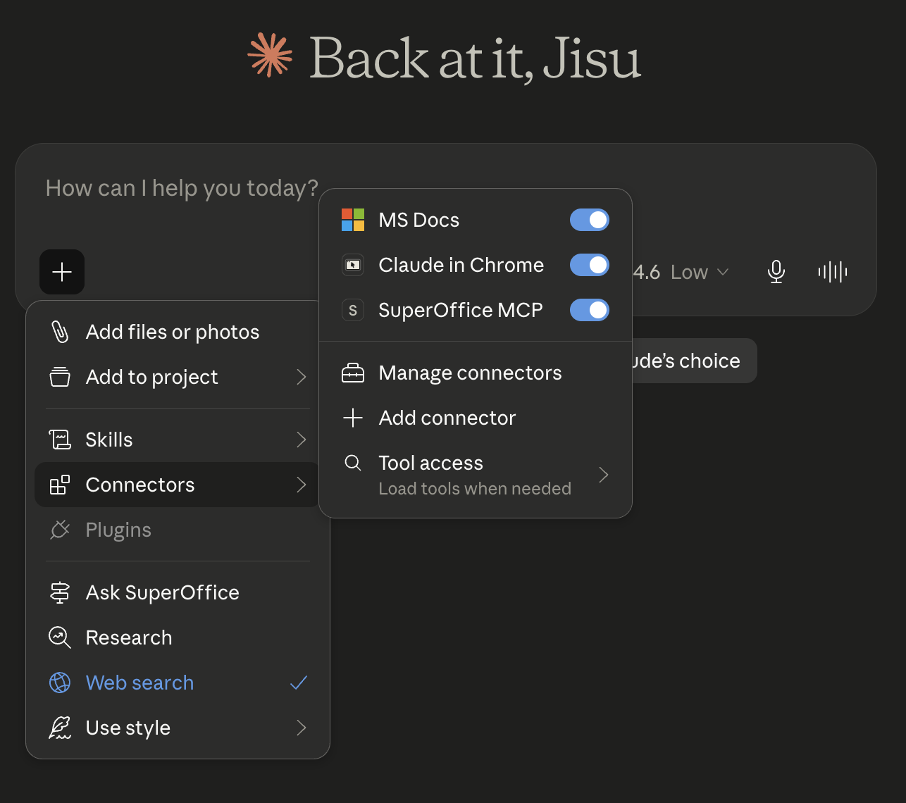Turn off SuperOffice MCP toggle

(x=590, y=310)
